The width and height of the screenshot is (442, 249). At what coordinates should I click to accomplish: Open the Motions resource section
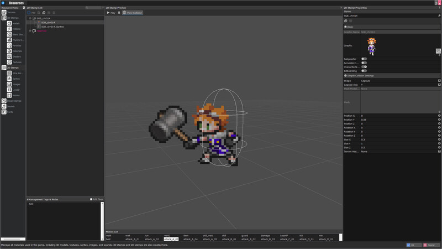coord(13,29)
